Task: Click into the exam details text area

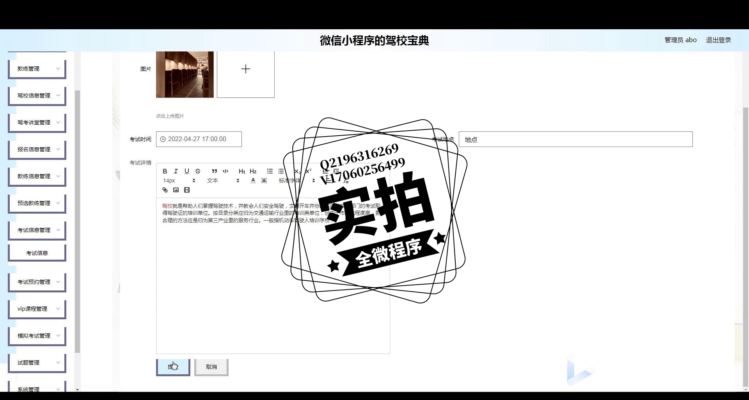Action: [273, 275]
